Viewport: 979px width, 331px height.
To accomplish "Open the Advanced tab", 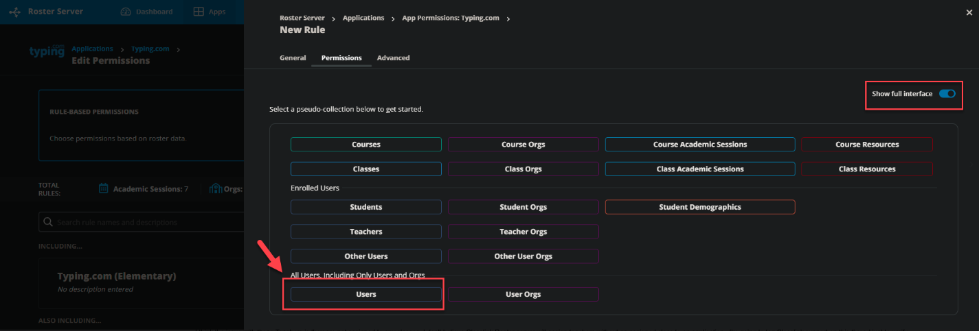I will (x=393, y=58).
